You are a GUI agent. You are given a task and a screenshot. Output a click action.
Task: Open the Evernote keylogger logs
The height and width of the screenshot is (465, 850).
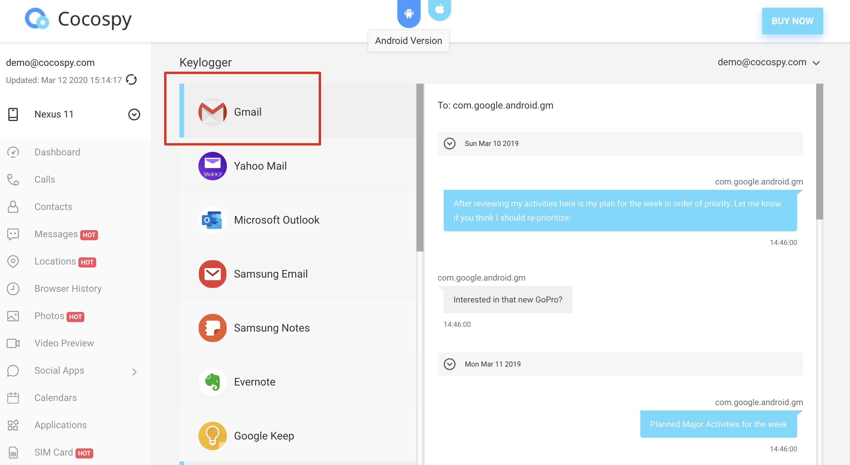click(255, 382)
